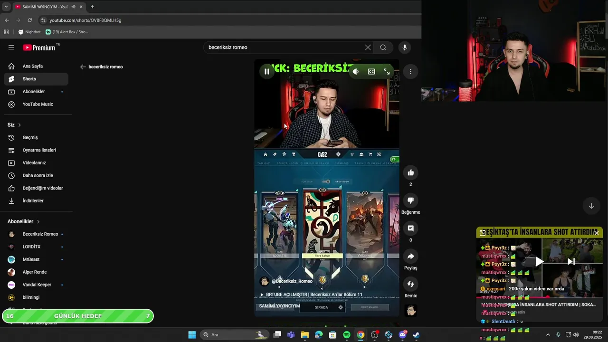This screenshot has height=342, width=608.
Task: Open volume control in system tray
Action: [x=576, y=335]
